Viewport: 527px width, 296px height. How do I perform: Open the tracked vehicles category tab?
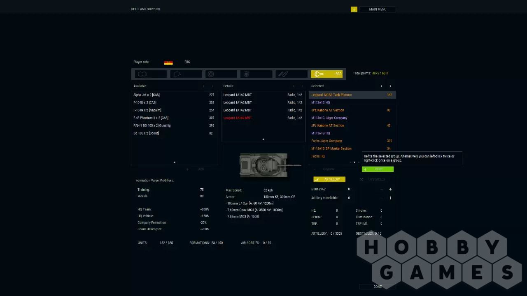pyautogui.click(x=151, y=74)
